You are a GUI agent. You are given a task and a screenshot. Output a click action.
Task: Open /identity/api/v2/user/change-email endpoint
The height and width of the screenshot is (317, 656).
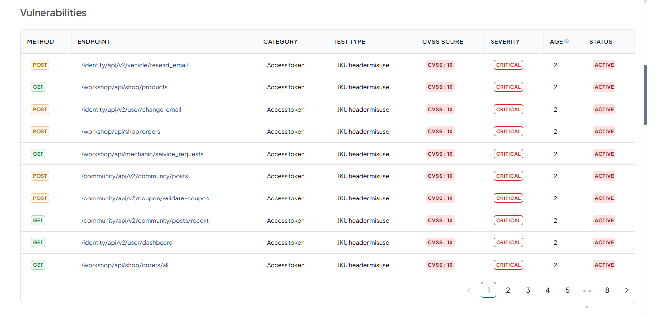(x=131, y=110)
